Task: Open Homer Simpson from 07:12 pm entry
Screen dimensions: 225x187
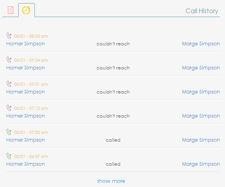Action: 26,116
